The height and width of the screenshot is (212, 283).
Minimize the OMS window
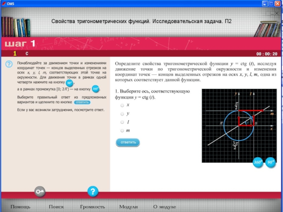tap(265, 4)
